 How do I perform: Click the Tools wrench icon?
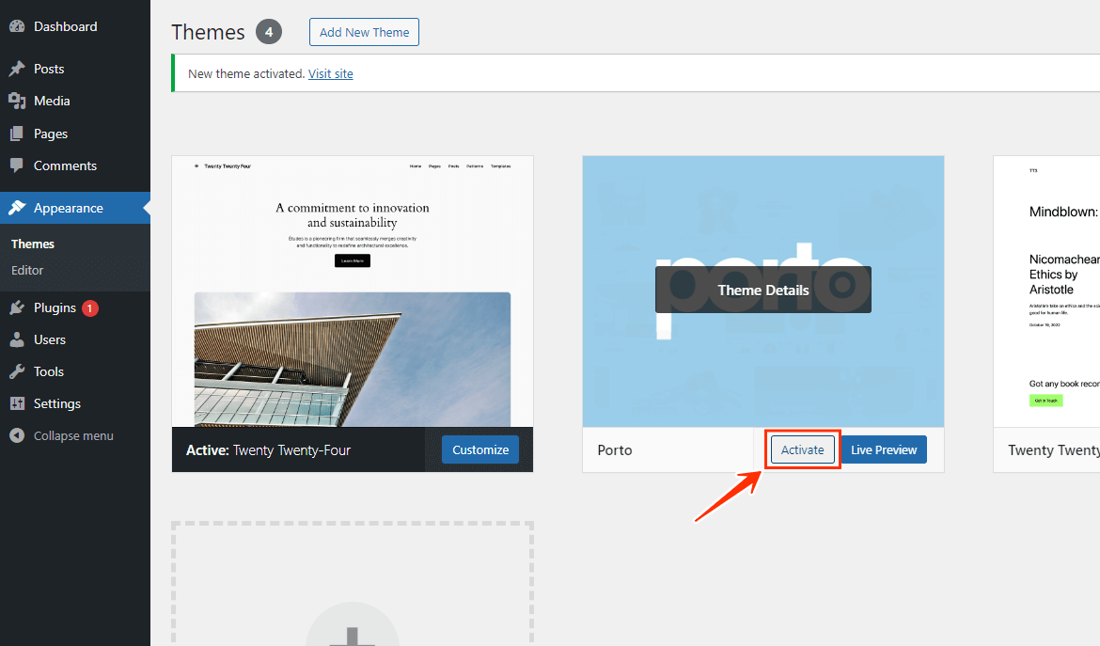point(17,371)
